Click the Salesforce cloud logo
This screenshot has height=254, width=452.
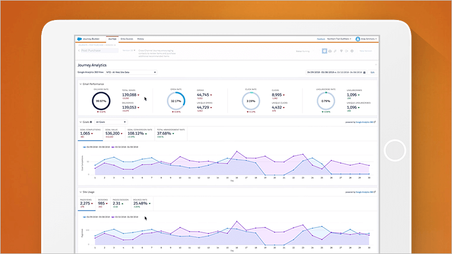tap(79, 39)
